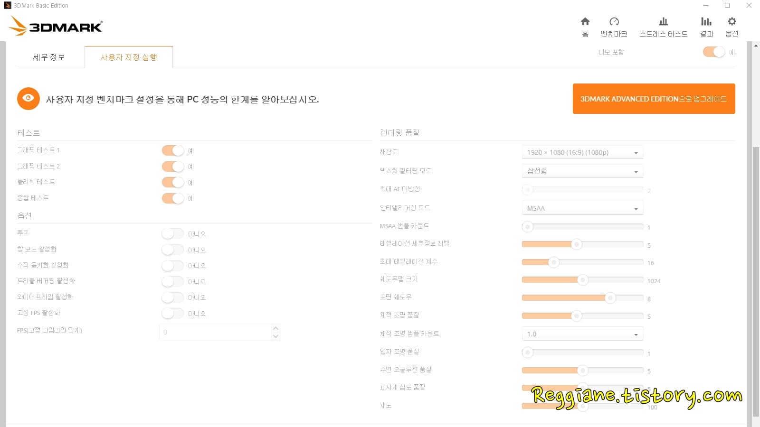Maximize the 3DMark window

coord(727,5)
